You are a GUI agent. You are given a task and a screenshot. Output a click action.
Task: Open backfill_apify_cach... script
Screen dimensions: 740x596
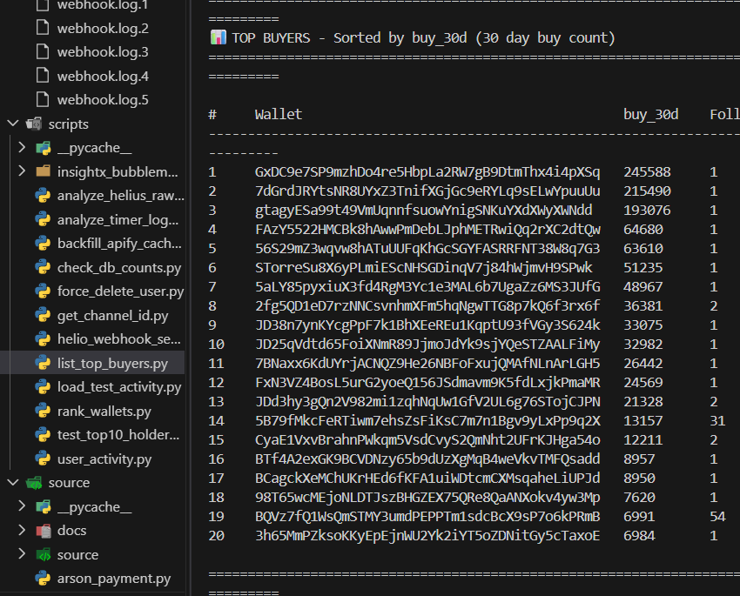point(119,244)
